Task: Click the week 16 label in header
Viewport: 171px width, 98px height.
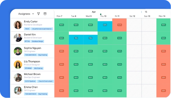Action: click(x=146, y=12)
